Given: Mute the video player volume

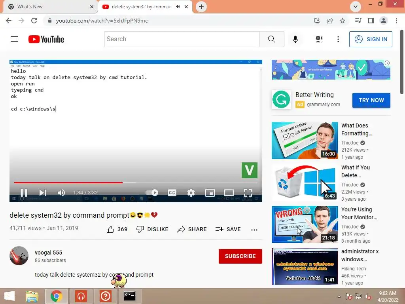Looking at the screenshot, I should tap(61, 193).
